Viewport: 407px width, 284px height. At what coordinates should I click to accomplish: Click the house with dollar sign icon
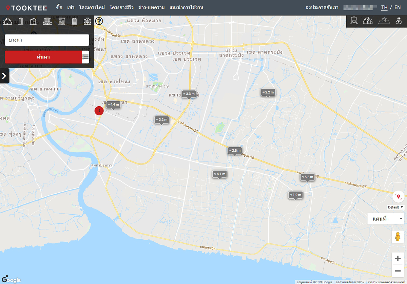[x=368, y=21]
